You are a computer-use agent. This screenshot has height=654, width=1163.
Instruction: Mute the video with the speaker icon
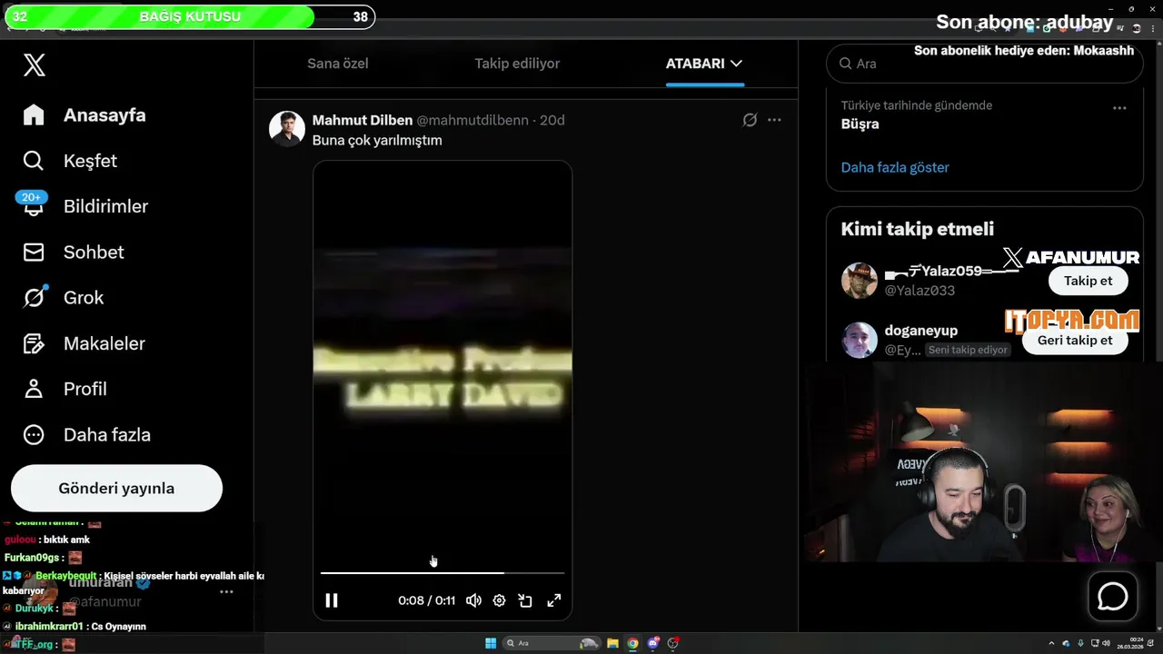tap(473, 600)
